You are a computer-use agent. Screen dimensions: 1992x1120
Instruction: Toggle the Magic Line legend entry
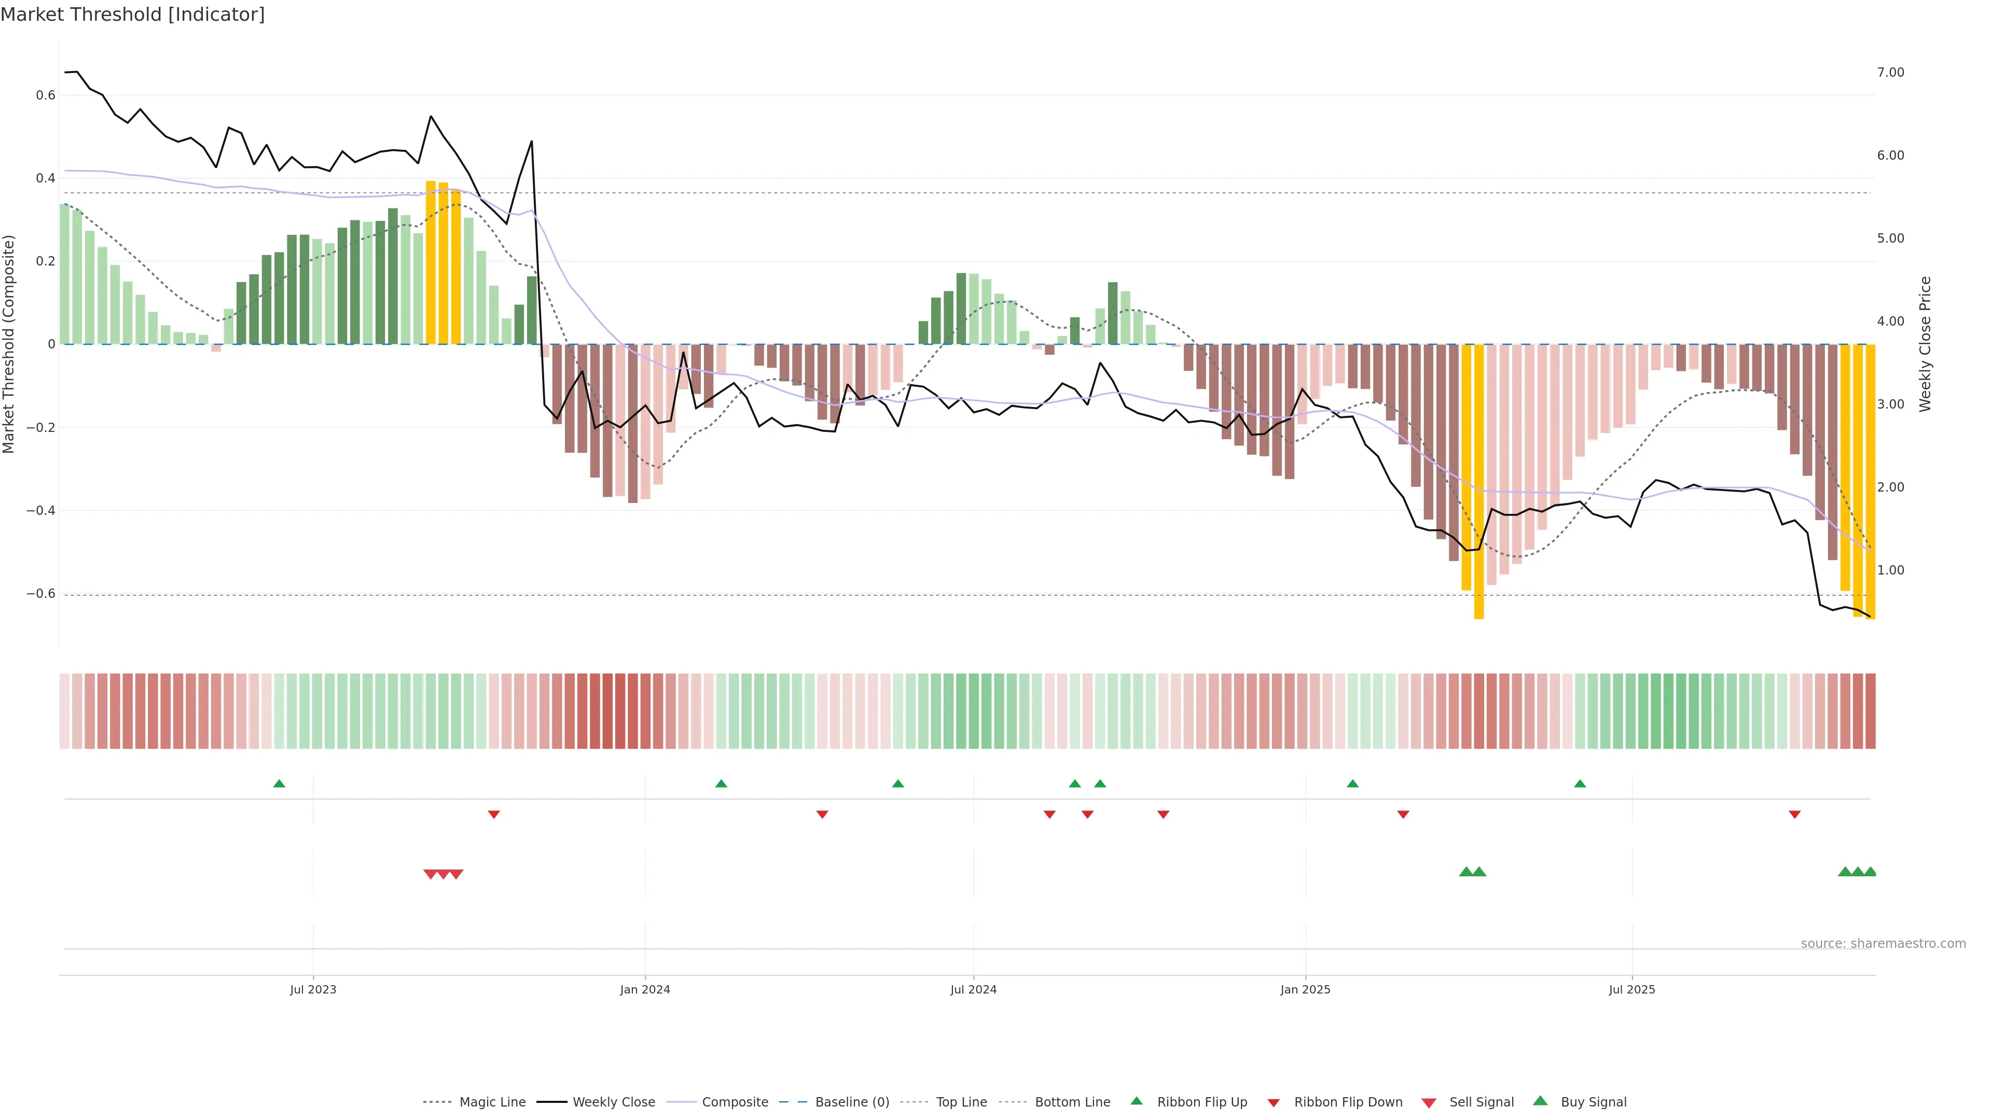pyautogui.click(x=492, y=1102)
